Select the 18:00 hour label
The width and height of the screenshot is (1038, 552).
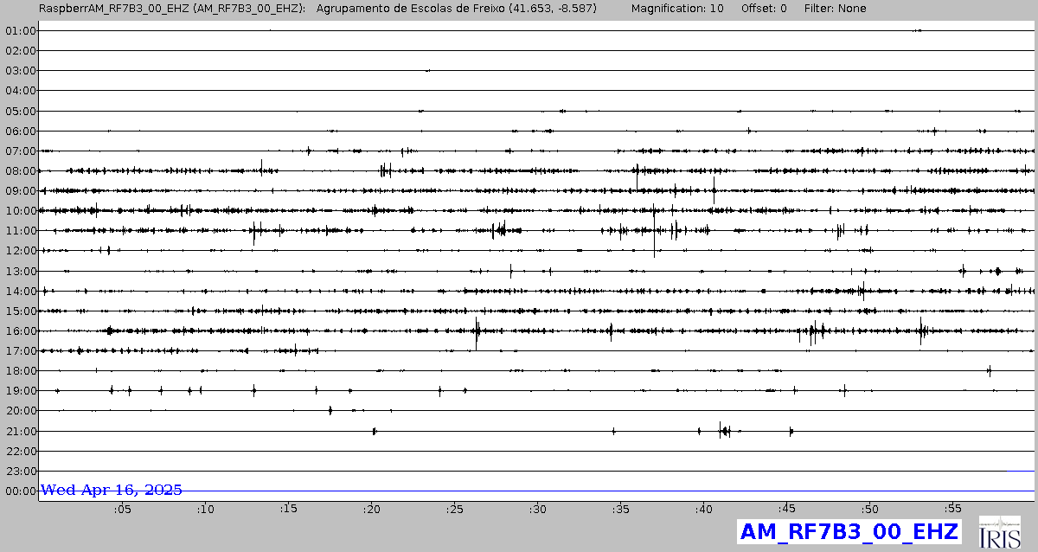[x=20, y=371]
